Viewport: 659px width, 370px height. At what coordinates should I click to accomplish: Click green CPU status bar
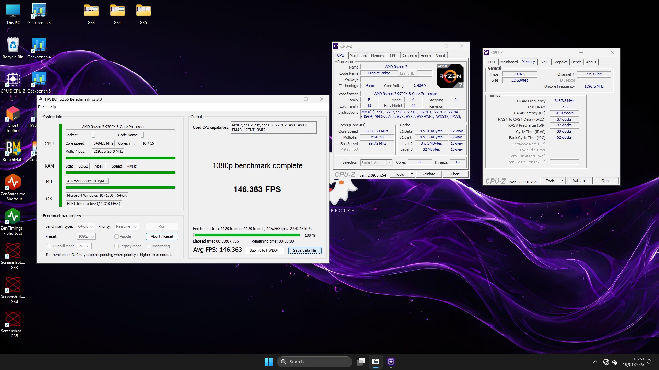point(120,158)
